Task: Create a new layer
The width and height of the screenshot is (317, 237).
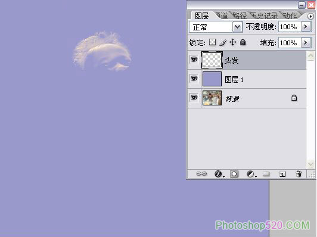Action: [282, 174]
